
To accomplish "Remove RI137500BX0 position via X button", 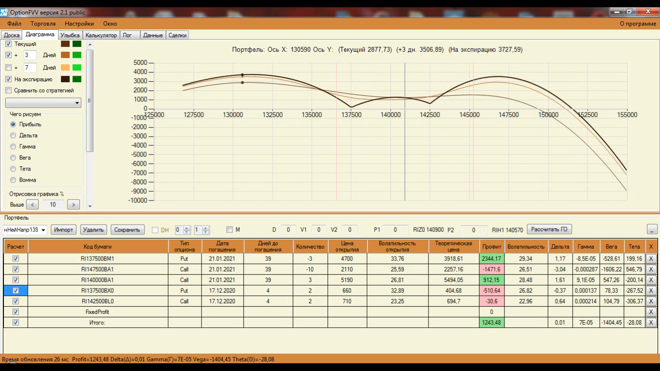I will (x=651, y=291).
